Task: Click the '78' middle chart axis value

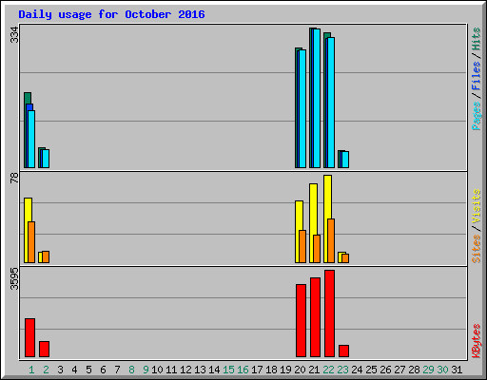Action: [x=14, y=178]
